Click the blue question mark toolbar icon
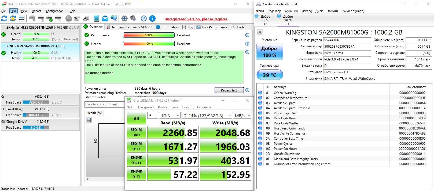The width and height of the screenshot is (434, 191). [144, 18]
